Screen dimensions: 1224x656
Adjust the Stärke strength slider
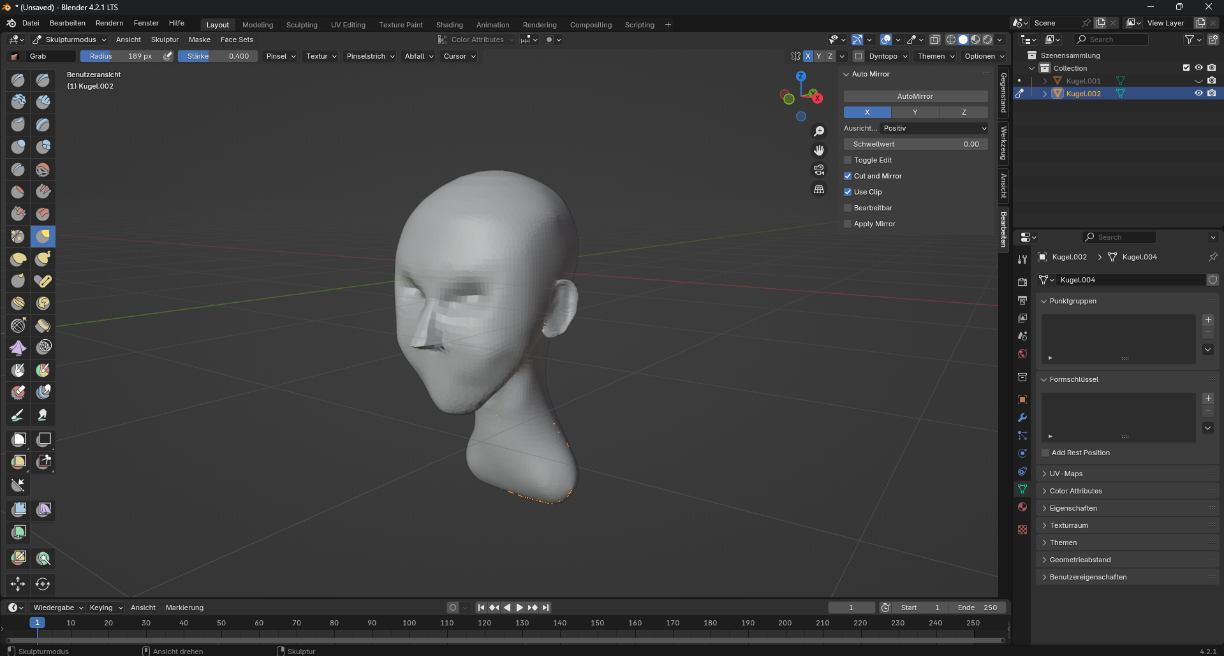[x=218, y=56]
